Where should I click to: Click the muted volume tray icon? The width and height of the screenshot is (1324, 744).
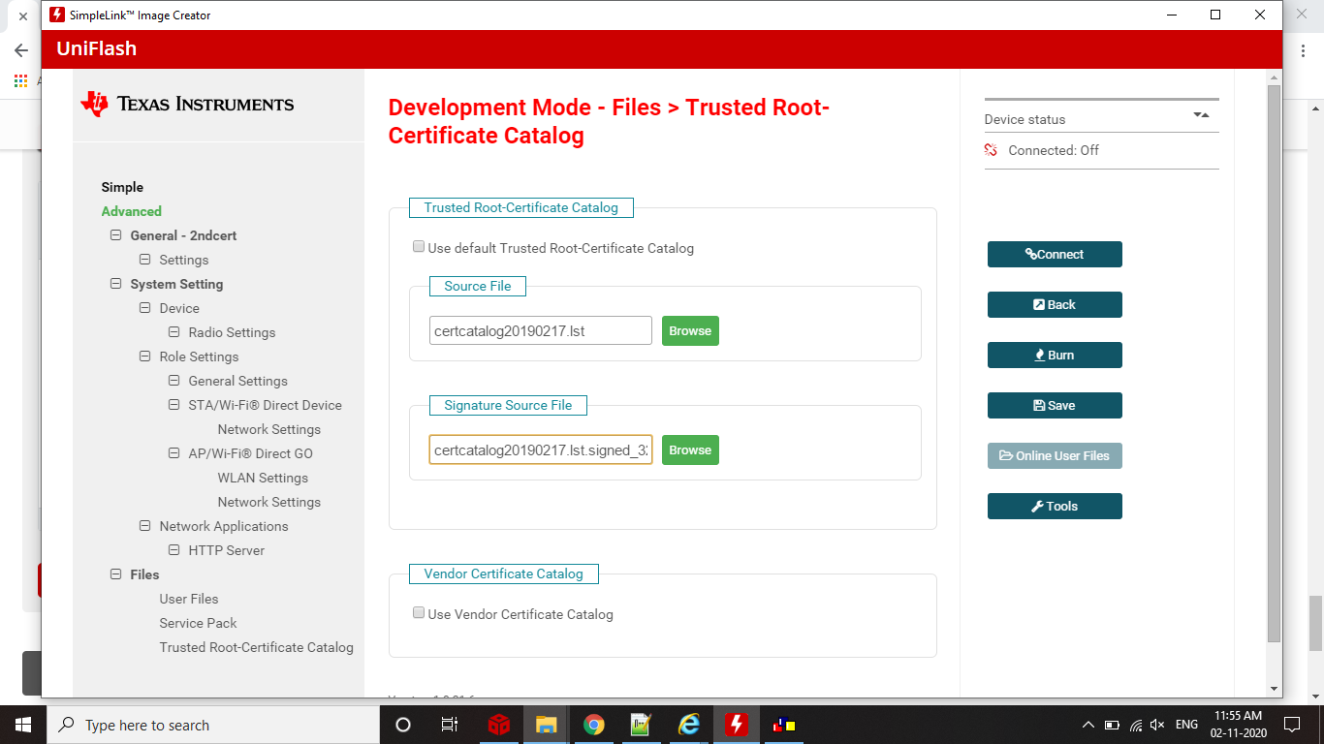pyautogui.click(x=1157, y=725)
